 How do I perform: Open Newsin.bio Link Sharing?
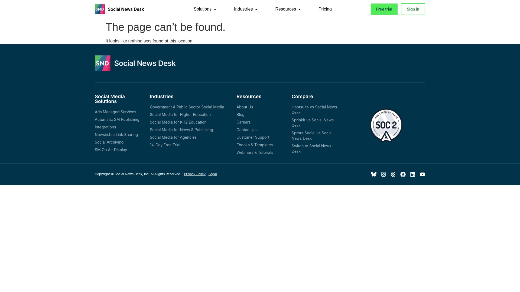[x=116, y=135]
